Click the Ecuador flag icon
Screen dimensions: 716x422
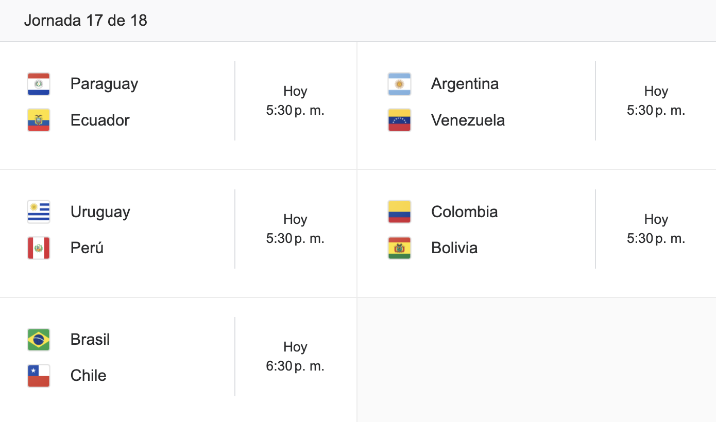(39, 120)
